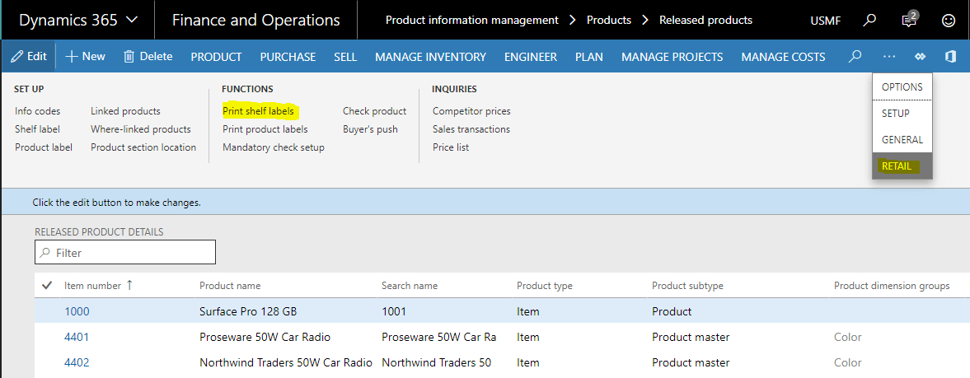Click the smiley feedback icon
970x378 pixels.
949,20
